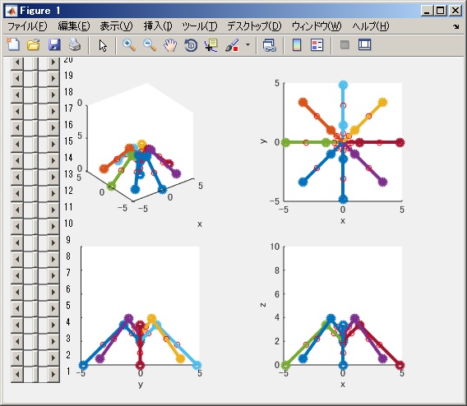
Task: Expand the toolbar dock arrow at right
Action: coord(456,27)
